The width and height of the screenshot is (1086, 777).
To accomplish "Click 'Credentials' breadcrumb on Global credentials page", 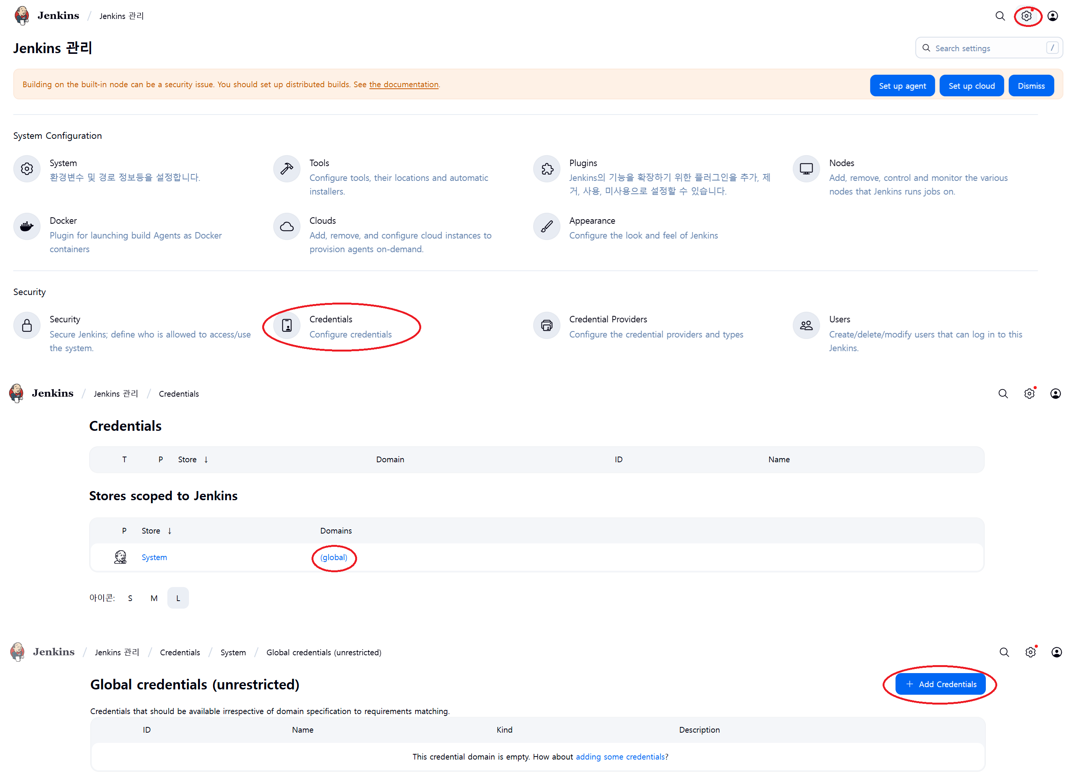I will point(180,653).
